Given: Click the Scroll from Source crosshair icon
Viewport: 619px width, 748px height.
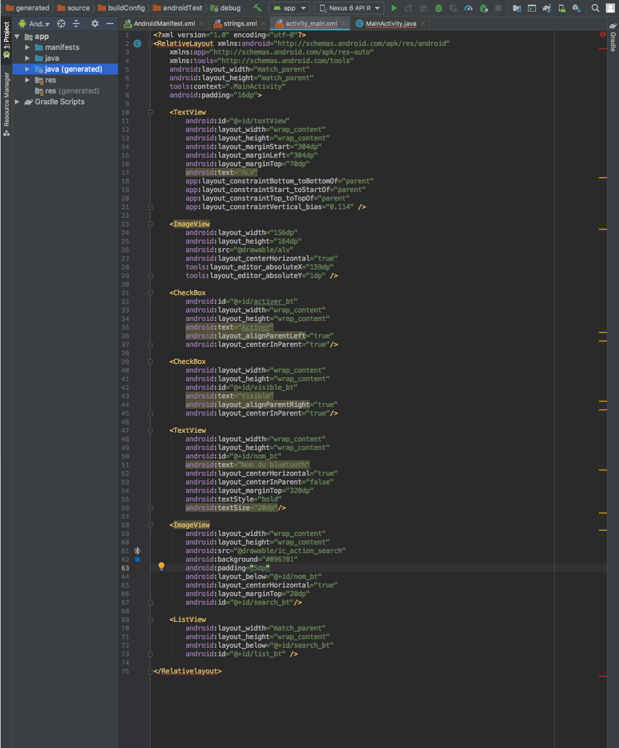Looking at the screenshot, I should (x=61, y=24).
